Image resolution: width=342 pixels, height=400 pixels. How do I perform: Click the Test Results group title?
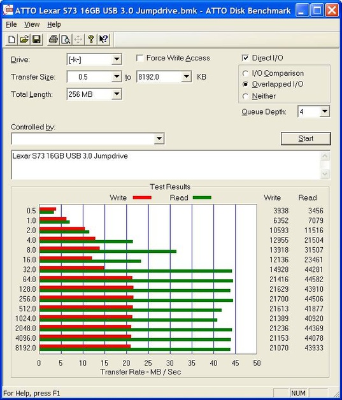coord(170,187)
